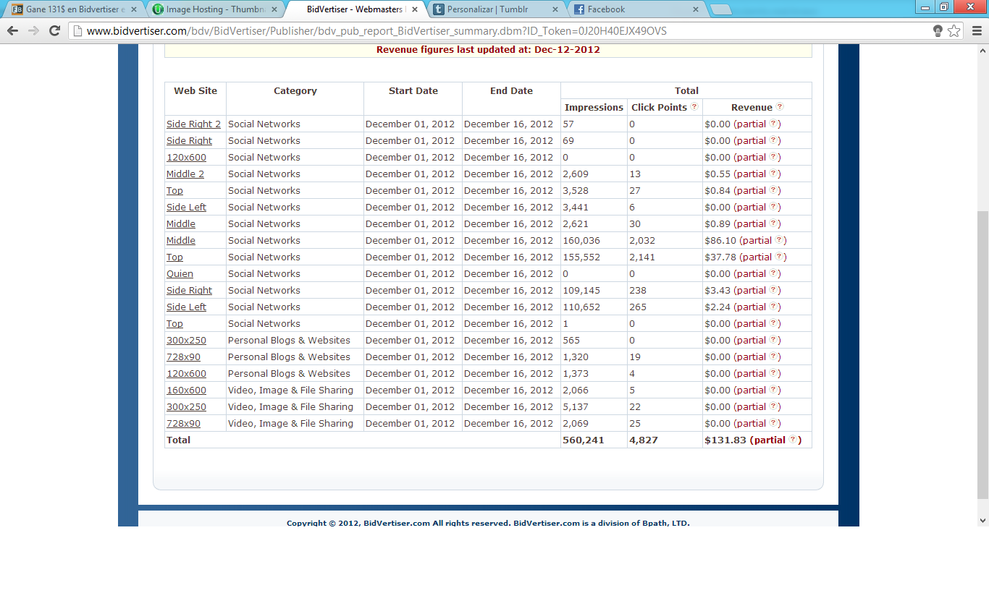Click the vertical scrollbar thumb
The width and height of the screenshot is (989, 593).
(982, 357)
